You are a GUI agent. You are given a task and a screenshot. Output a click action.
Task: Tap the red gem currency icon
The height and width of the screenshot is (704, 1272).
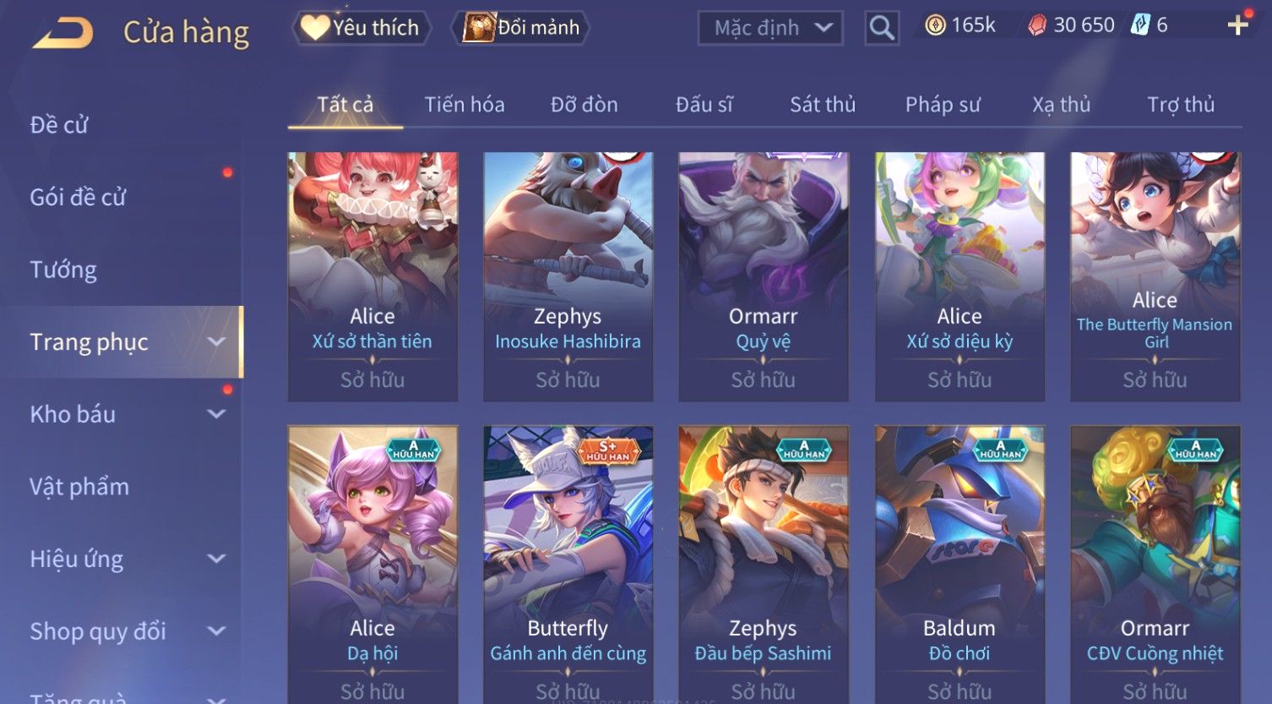[1036, 25]
